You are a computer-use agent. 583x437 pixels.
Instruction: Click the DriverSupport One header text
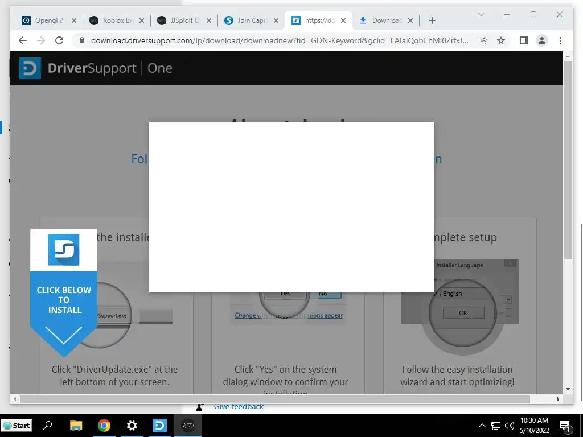[x=110, y=68]
